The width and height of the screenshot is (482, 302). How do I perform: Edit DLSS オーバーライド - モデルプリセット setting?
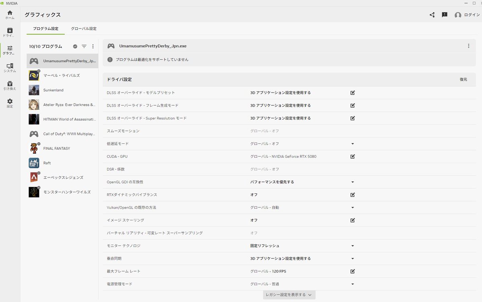[x=353, y=93]
